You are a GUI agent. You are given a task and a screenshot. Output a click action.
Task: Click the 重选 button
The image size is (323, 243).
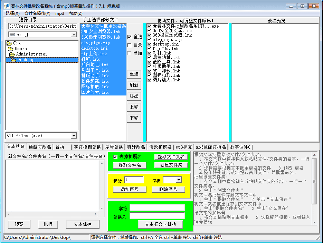pos(134,74)
